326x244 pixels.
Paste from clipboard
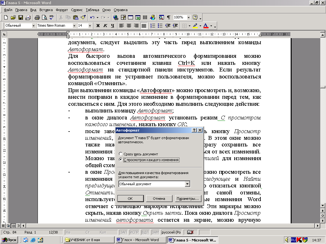76,17
